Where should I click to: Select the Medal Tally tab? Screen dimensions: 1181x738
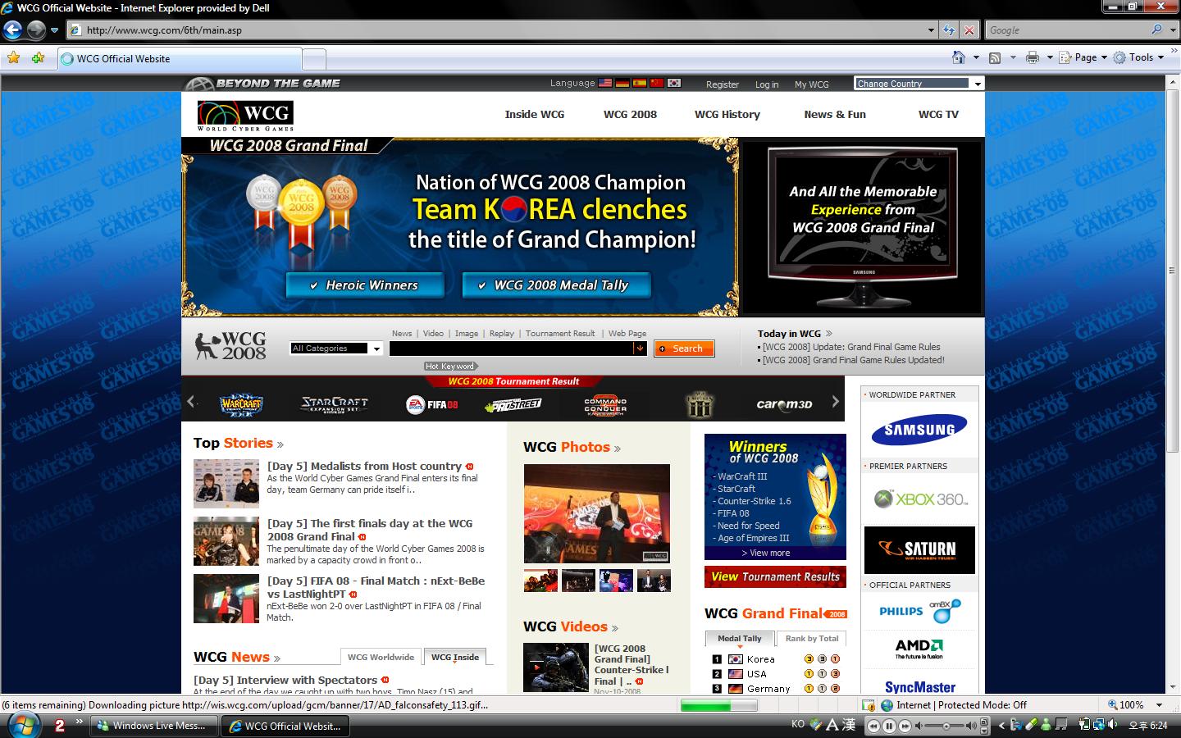(740, 638)
